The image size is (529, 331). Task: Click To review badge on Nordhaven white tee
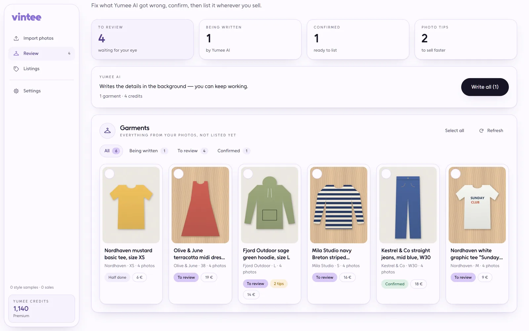coord(463,277)
